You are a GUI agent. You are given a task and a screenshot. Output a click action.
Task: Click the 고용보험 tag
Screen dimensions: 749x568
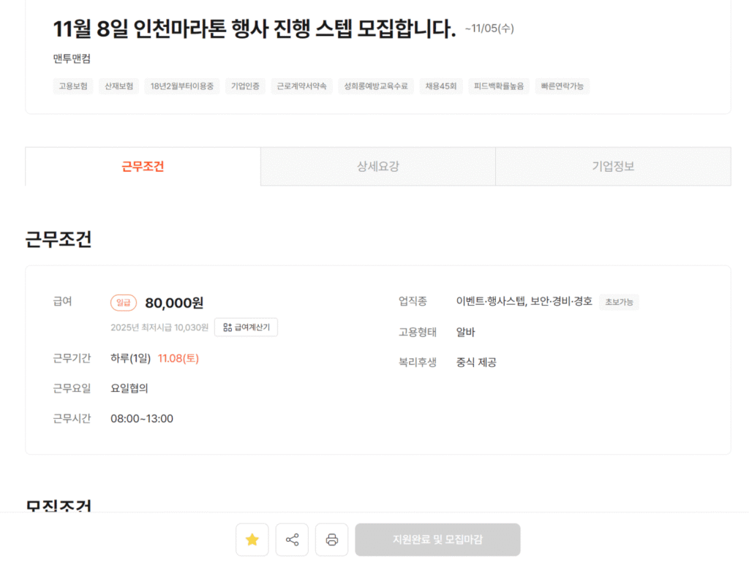coord(73,86)
